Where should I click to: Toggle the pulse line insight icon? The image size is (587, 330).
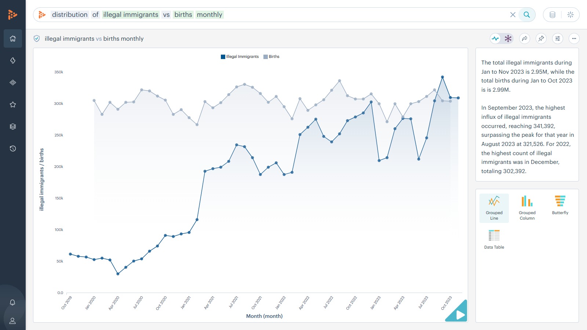[x=496, y=38]
